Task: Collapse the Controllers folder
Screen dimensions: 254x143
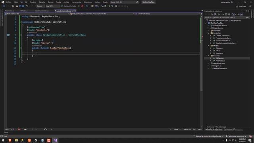Action: (x=208, y=33)
